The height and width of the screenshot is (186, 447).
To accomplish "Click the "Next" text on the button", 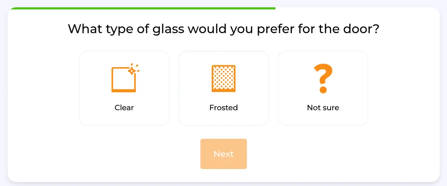I will click(x=223, y=154).
